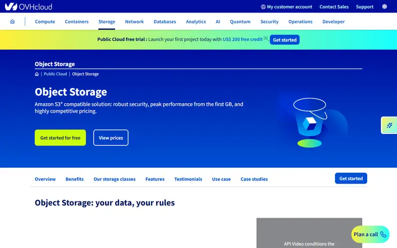The height and width of the screenshot is (248, 397).
Task: Open the Databases menu
Action: tap(165, 21)
